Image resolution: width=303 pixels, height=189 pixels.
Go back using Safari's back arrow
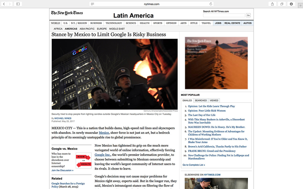pyautogui.click(x=4, y=4)
